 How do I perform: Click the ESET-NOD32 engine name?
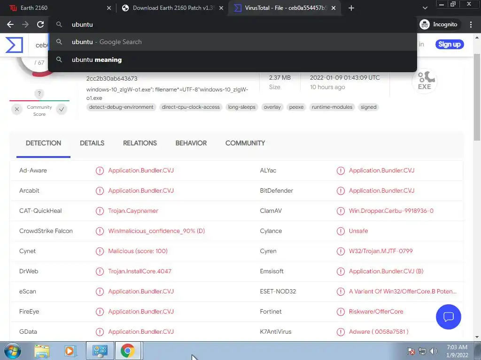tap(278, 292)
